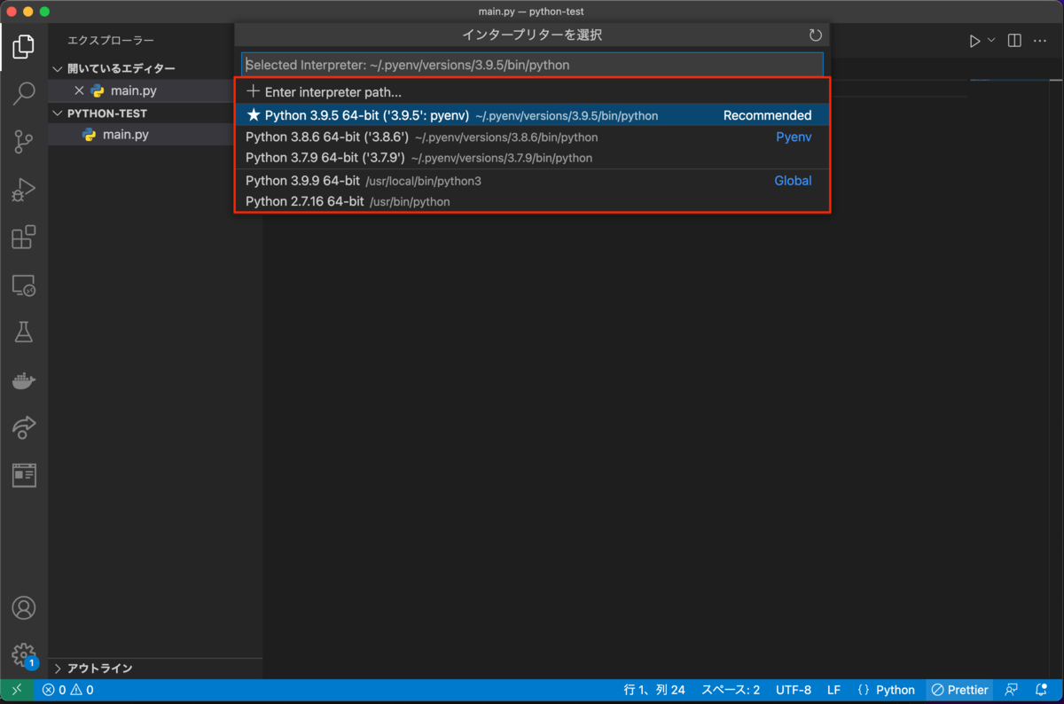1064x704 pixels.
Task: Select main.py in open editors
Action: pyautogui.click(x=133, y=90)
